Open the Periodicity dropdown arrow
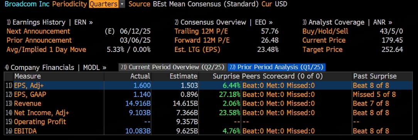The width and height of the screenshot is (418, 140). (x=122, y=4)
